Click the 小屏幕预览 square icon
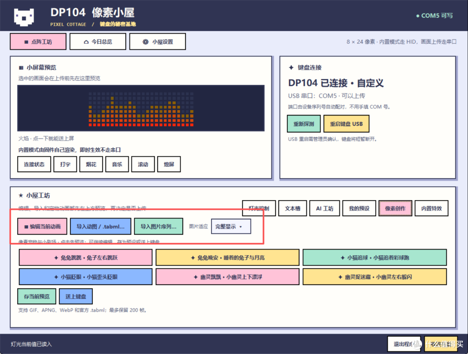The width and height of the screenshot is (468, 354). pos(21,68)
